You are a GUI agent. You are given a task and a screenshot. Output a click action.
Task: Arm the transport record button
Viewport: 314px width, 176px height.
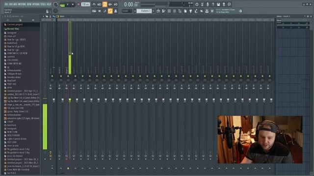[78, 4]
